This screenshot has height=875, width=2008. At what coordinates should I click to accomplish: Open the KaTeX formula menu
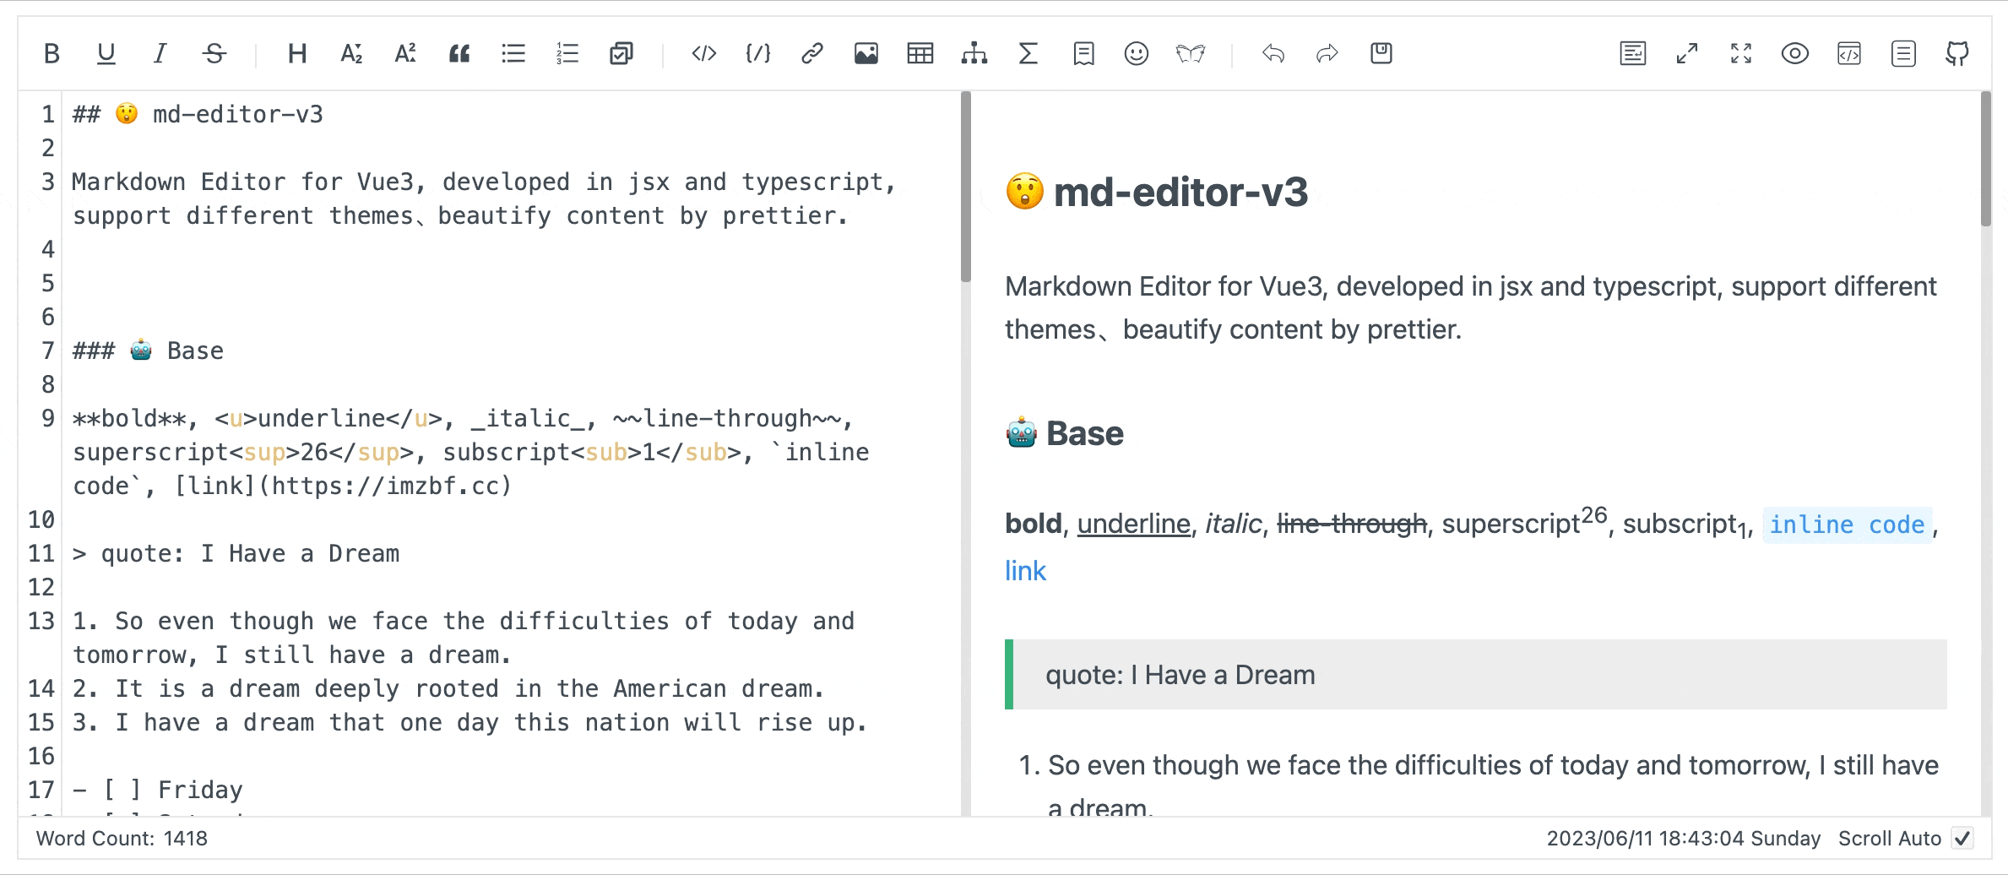click(x=1028, y=54)
